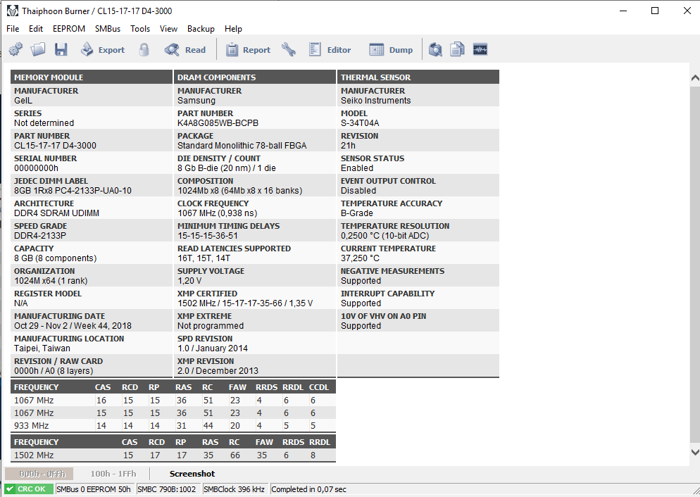Click the Read toolbar button
The width and height of the screenshot is (700, 497).
click(x=185, y=49)
